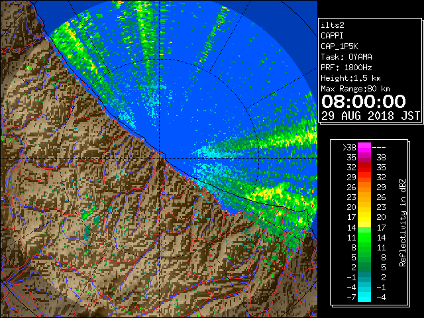The width and height of the screenshot is (424, 318).
Task: Click the red 32–35 dBZ legend swatch
Action: (x=364, y=168)
